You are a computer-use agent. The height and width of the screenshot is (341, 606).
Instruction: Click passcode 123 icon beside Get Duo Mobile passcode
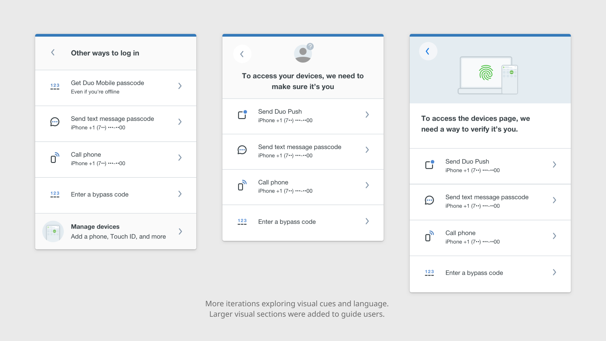pyautogui.click(x=55, y=86)
